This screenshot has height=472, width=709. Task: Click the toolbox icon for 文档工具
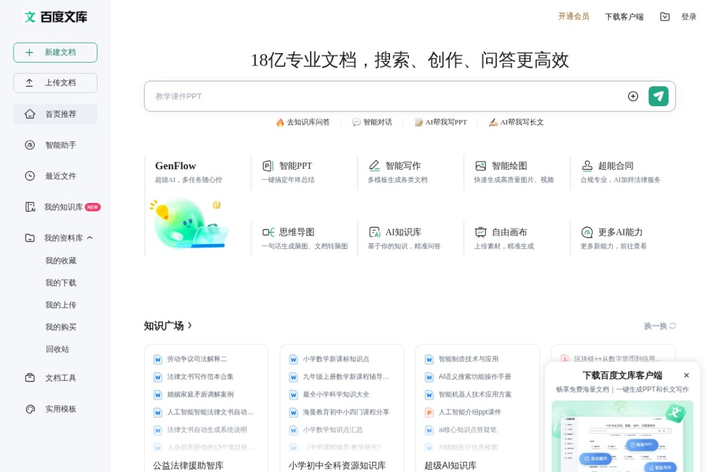(30, 378)
